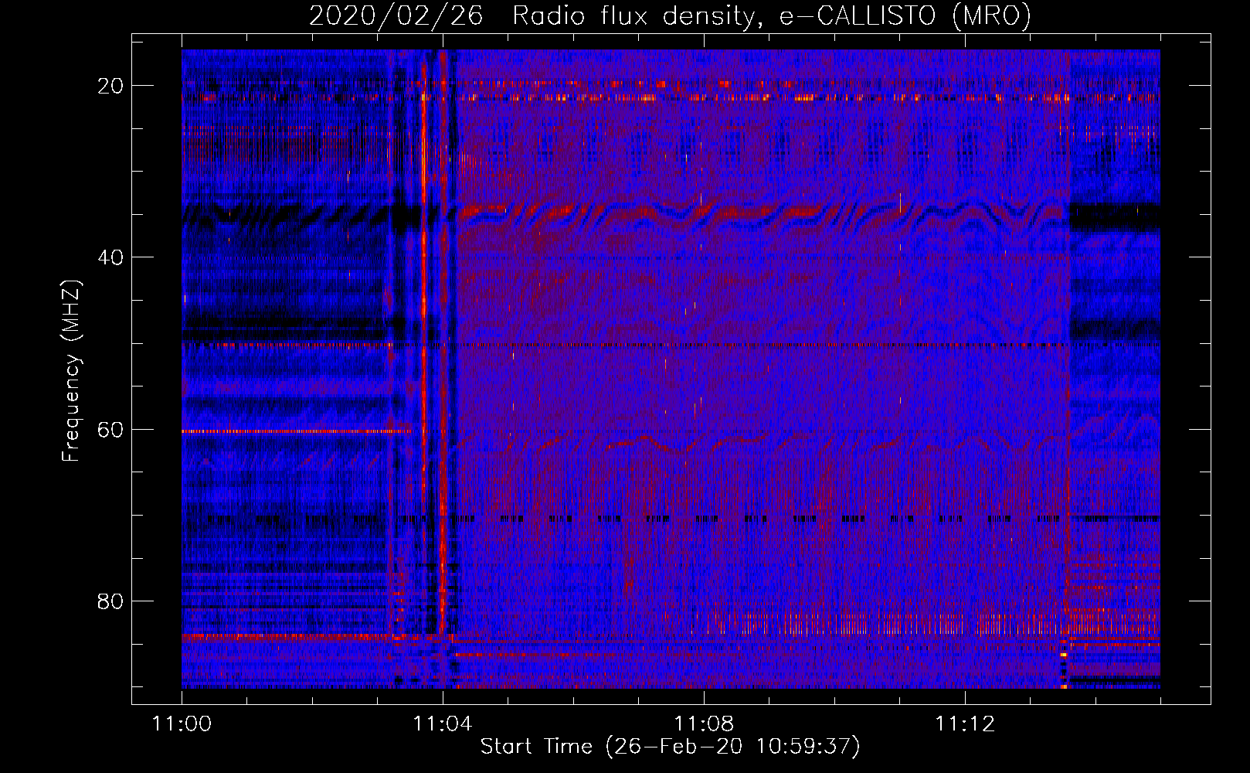Click the 60 MHz frequency tick label
The width and height of the screenshot is (1250, 773).
(x=111, y=429)
